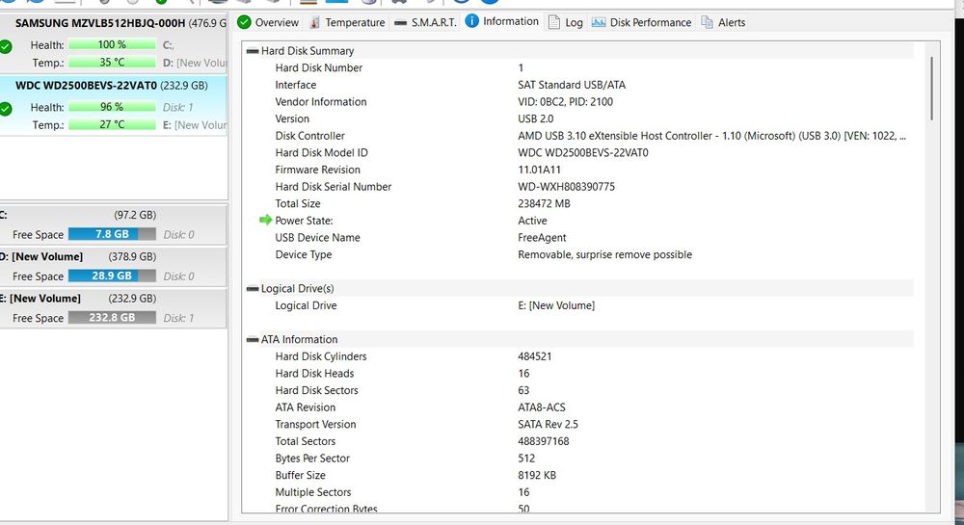Collapse the Logical Drive(s) section

[252, 289]
